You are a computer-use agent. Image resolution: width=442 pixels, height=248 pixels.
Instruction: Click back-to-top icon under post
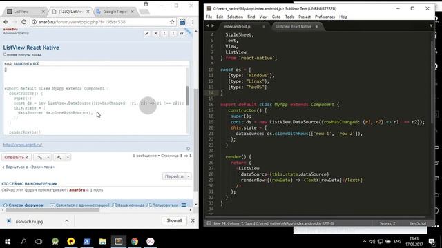[x=188, y=149]
